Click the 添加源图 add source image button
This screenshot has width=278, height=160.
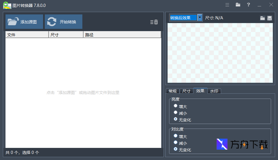[x=24, y=22]
